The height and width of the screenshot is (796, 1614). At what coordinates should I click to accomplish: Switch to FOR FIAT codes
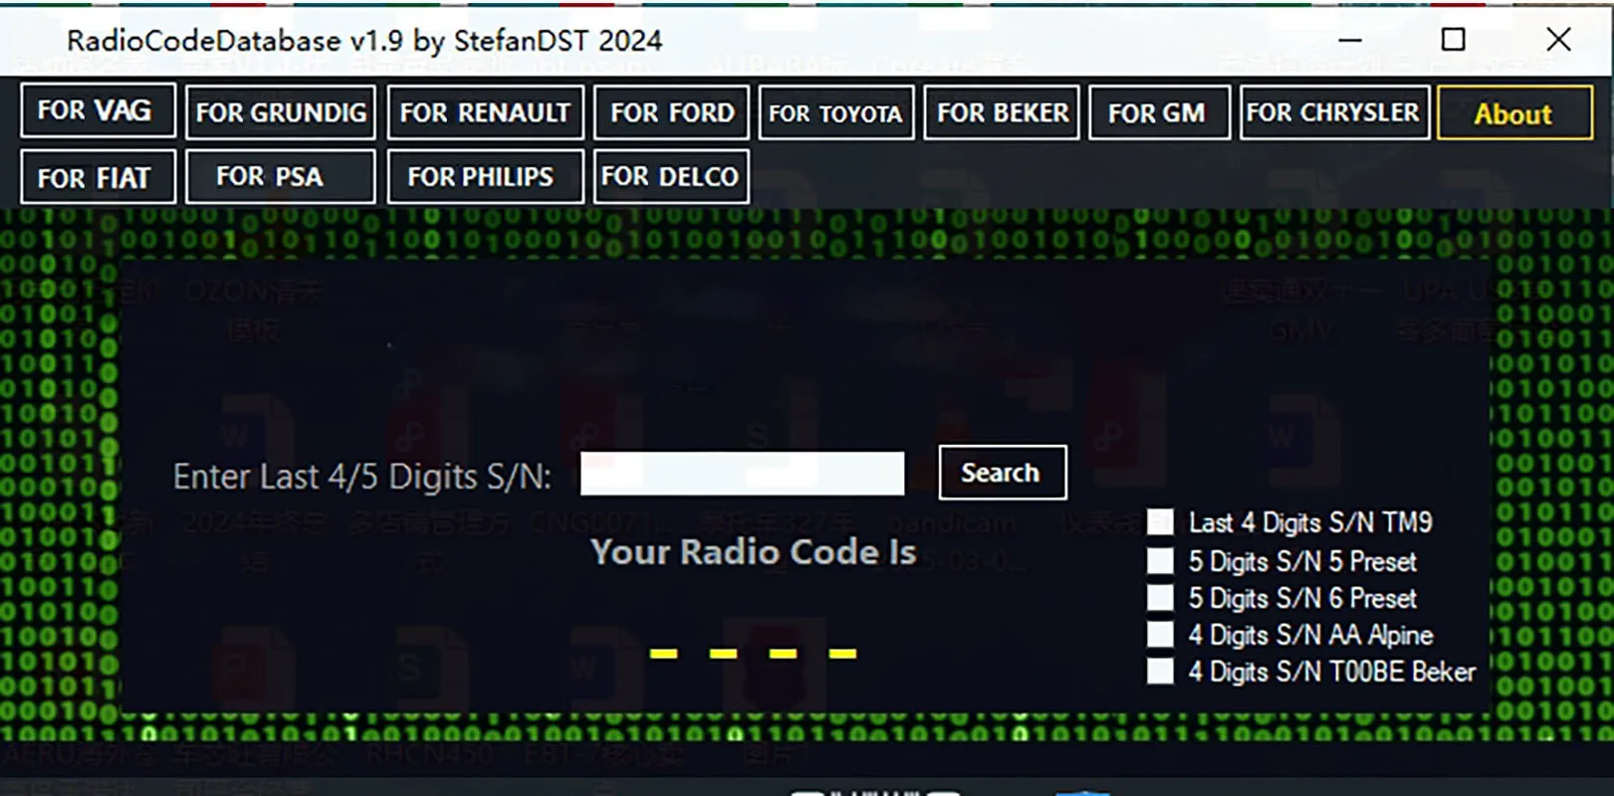pos(98,177)
